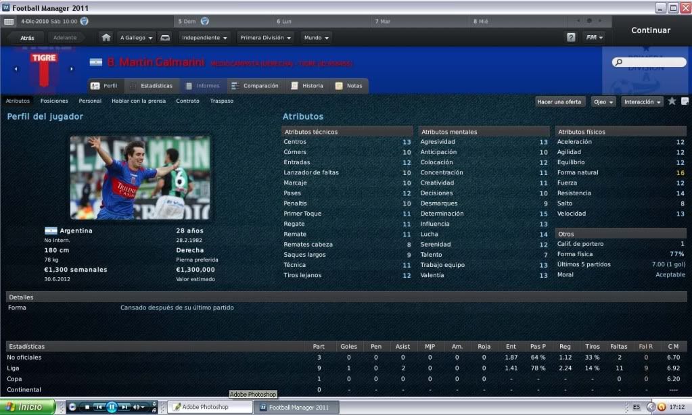The image size is (692, 415).
Task: Select the Atributos subtab
Action: click(x=18, y=101)
